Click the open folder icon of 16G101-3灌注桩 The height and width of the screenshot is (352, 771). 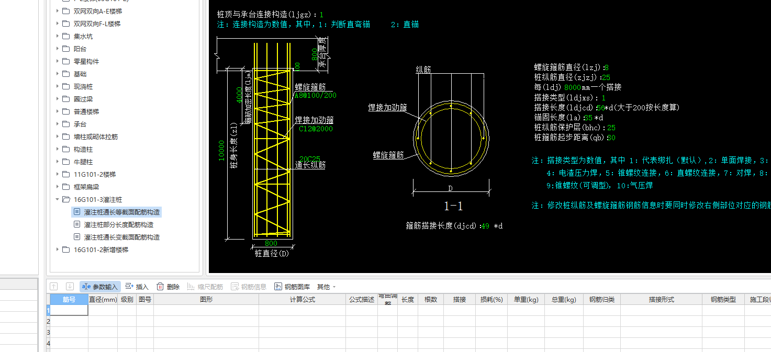pyautogui.click(x=65, y=199)
